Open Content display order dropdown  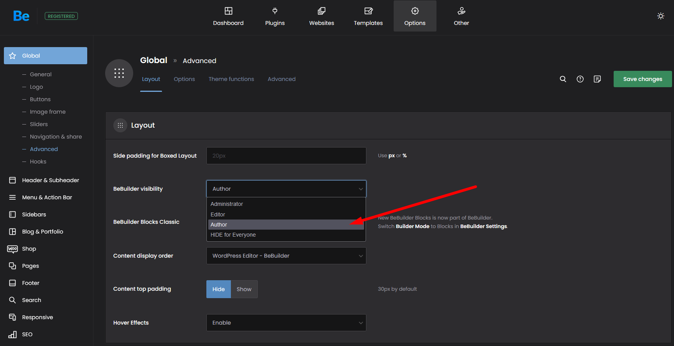point(286,256)
